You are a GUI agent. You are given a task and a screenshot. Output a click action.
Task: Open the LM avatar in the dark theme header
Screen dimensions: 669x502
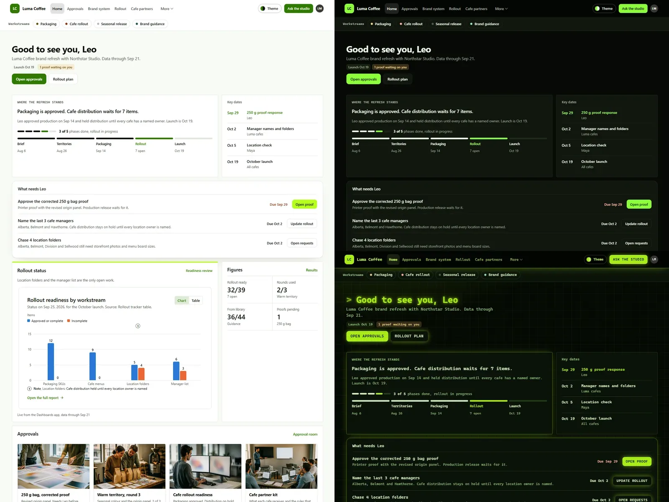pyautogui.click(x=654, y=8)
